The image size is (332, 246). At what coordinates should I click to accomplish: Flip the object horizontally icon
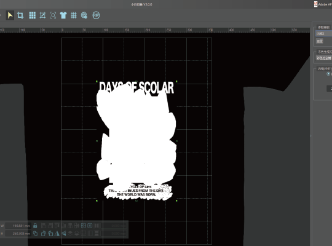(57, 233)
